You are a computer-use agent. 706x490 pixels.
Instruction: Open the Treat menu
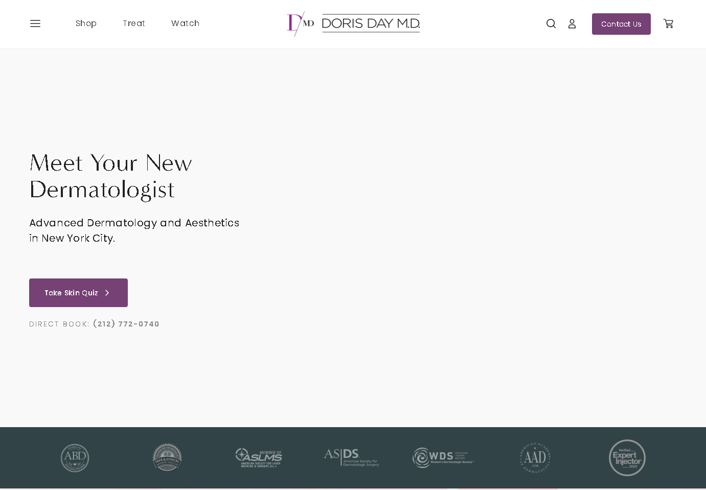(134, 24)
